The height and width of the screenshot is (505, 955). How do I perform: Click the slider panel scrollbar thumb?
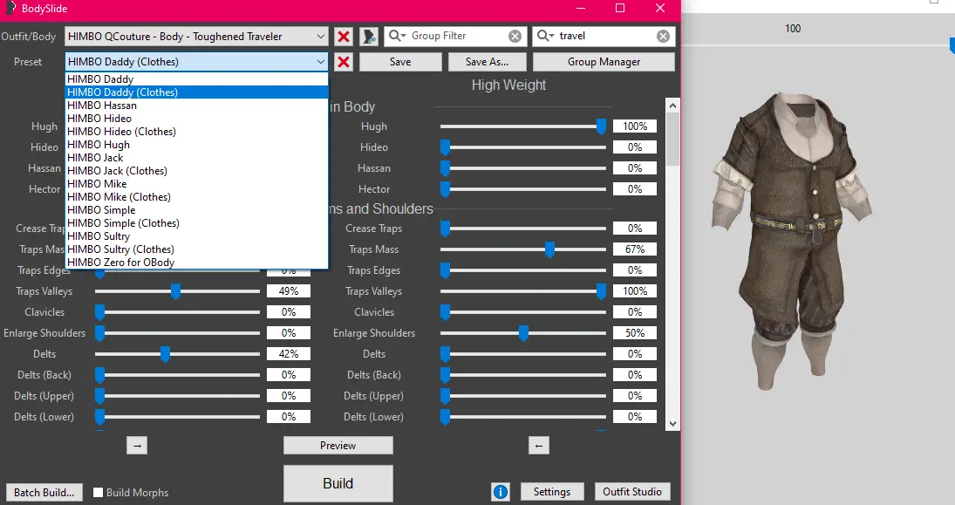point(672,139)
